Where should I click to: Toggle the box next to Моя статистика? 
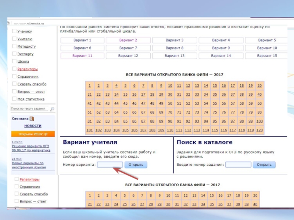[x=14, y=99]
